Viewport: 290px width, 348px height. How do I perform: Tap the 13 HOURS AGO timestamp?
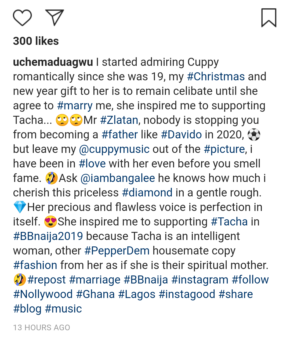coord(42,328)
